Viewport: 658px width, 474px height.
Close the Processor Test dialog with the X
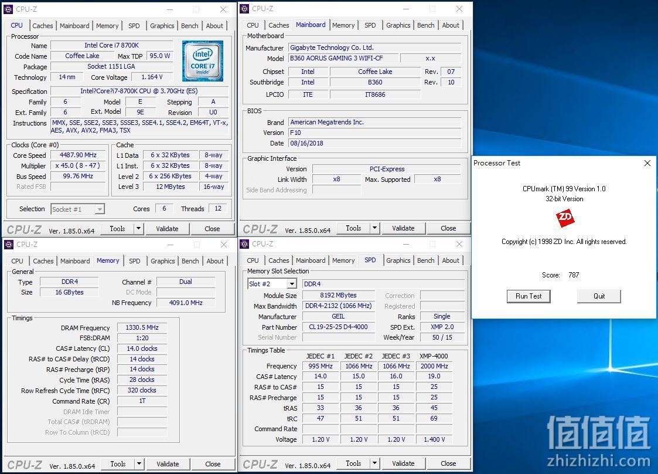(x=647, y=163)
